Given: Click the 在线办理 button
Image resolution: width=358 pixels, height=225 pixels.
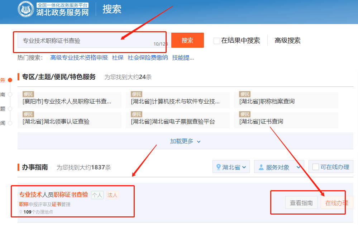Looking at the screenshot, I should [x=337, y=203].
